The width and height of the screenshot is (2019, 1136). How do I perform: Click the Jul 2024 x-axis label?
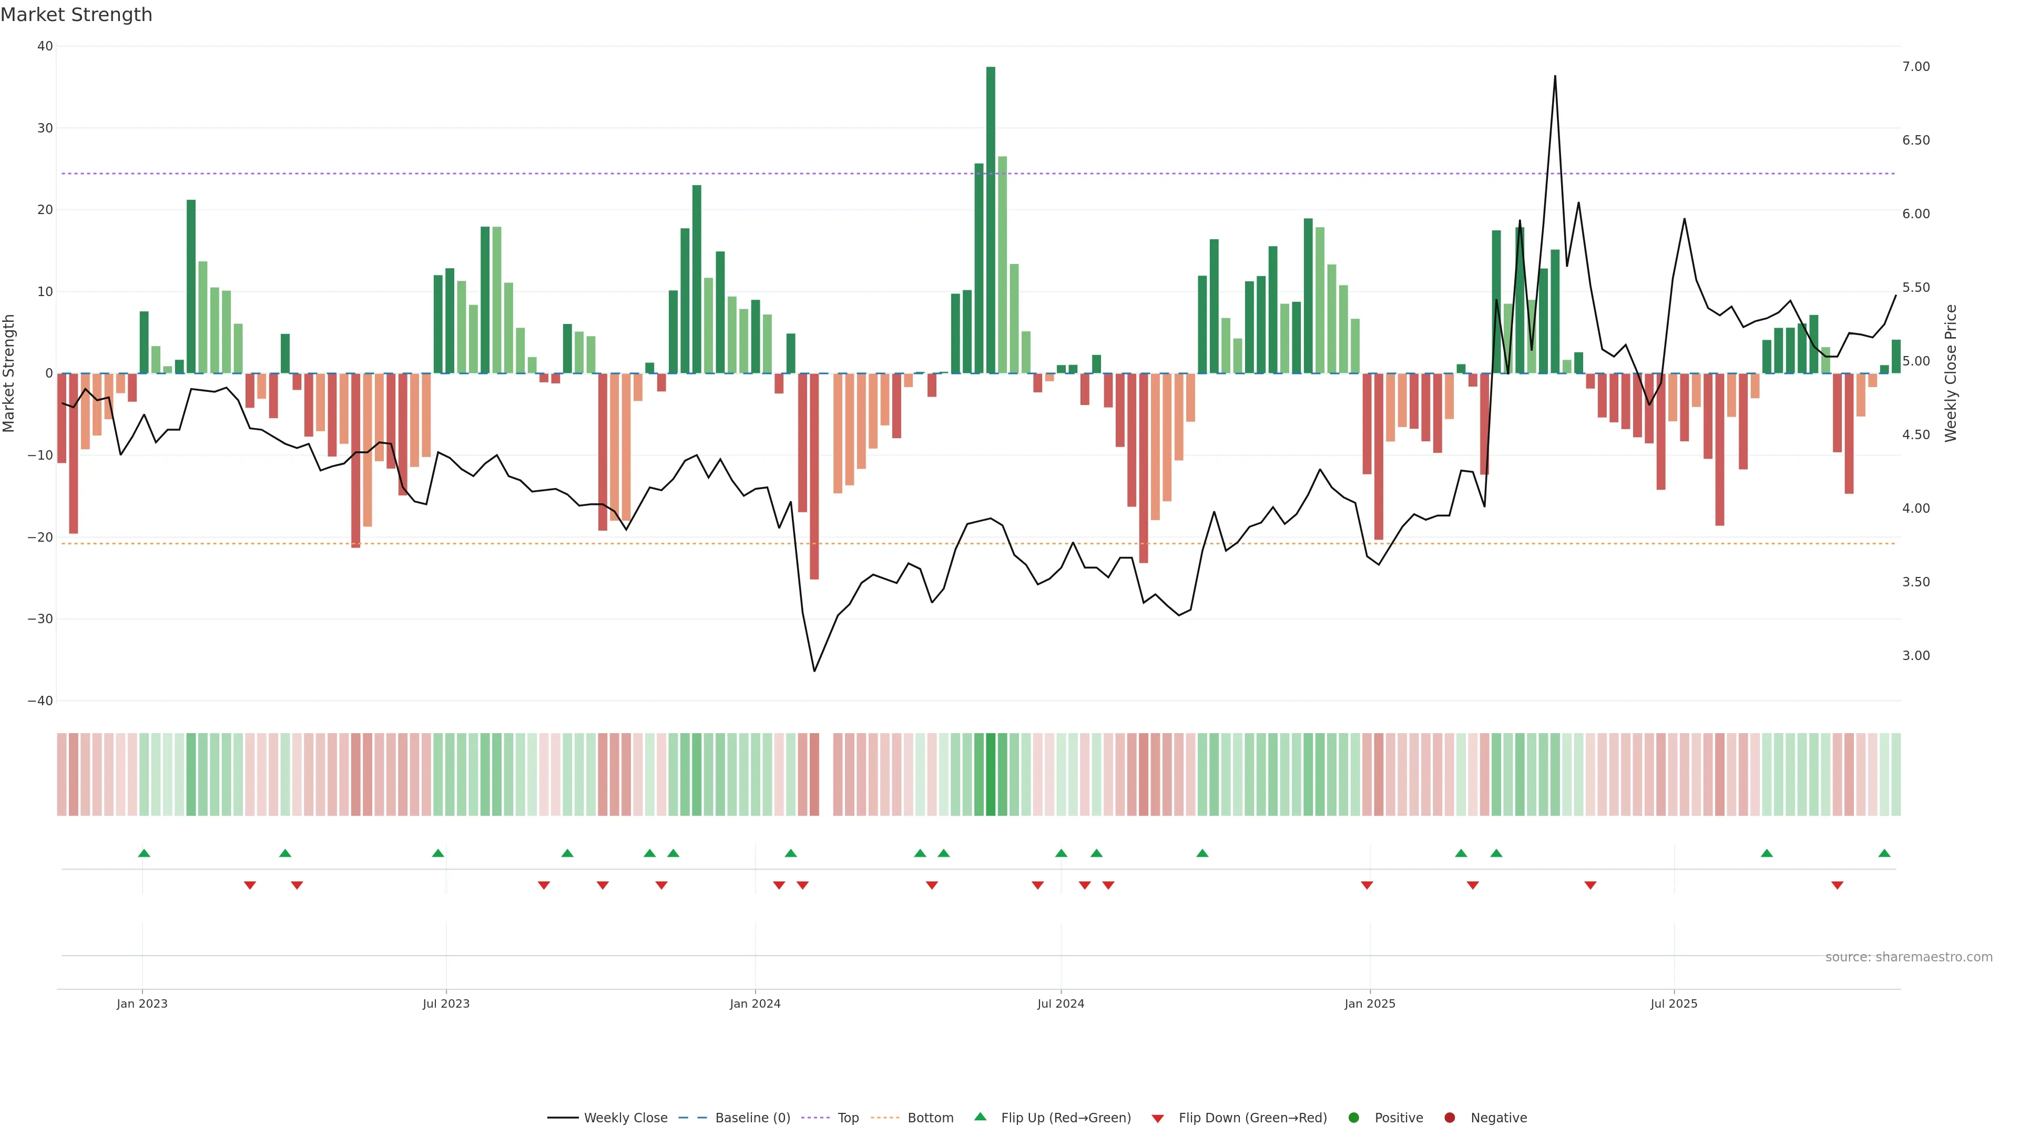(1061, 1003)
